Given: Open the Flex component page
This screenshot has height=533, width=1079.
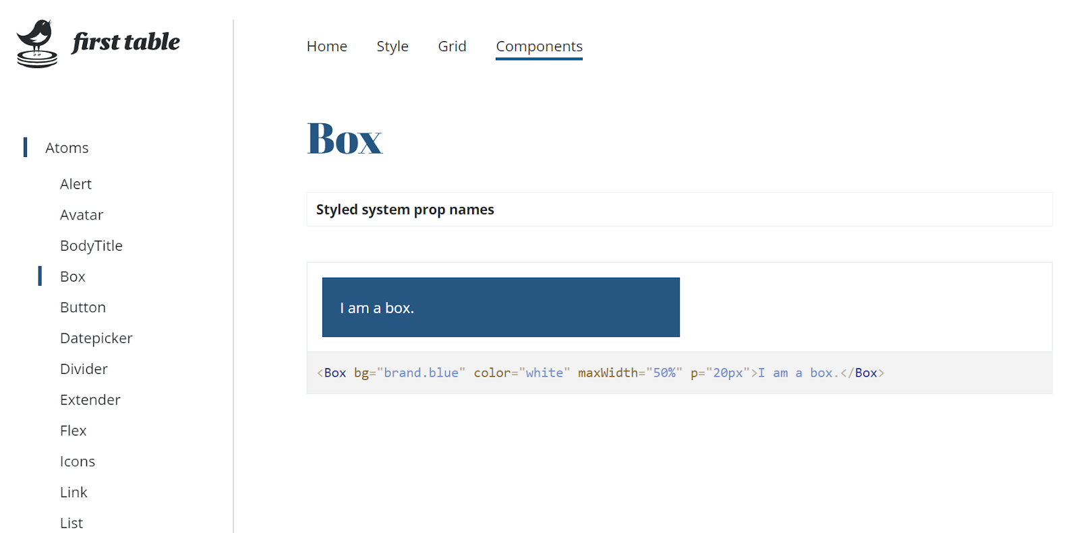Looking at the screenshot, I should 73,431.
